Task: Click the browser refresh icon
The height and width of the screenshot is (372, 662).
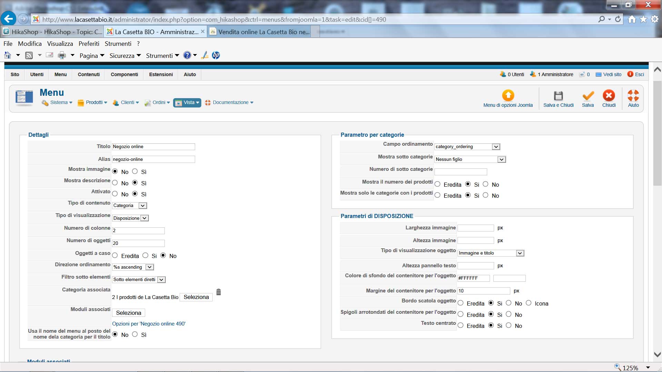Action: pos(618,19)
